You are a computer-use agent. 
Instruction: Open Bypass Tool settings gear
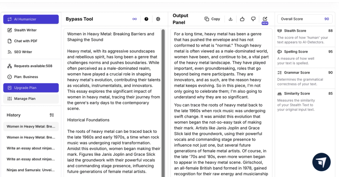coord(158,19)
